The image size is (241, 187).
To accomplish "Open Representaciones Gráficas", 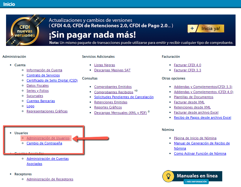I will pyautogui.click(x=47, y=111).
